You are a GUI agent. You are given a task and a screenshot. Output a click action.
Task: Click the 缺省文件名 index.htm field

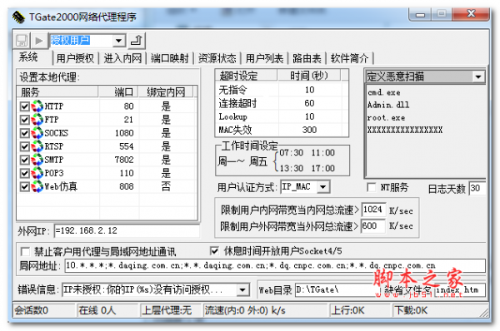point(460,290)
